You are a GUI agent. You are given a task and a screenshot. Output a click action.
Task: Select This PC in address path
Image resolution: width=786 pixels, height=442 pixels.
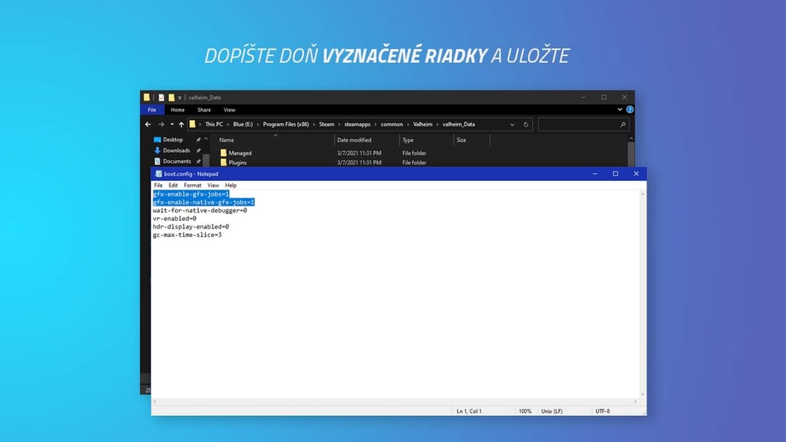(x=213, y=124)
